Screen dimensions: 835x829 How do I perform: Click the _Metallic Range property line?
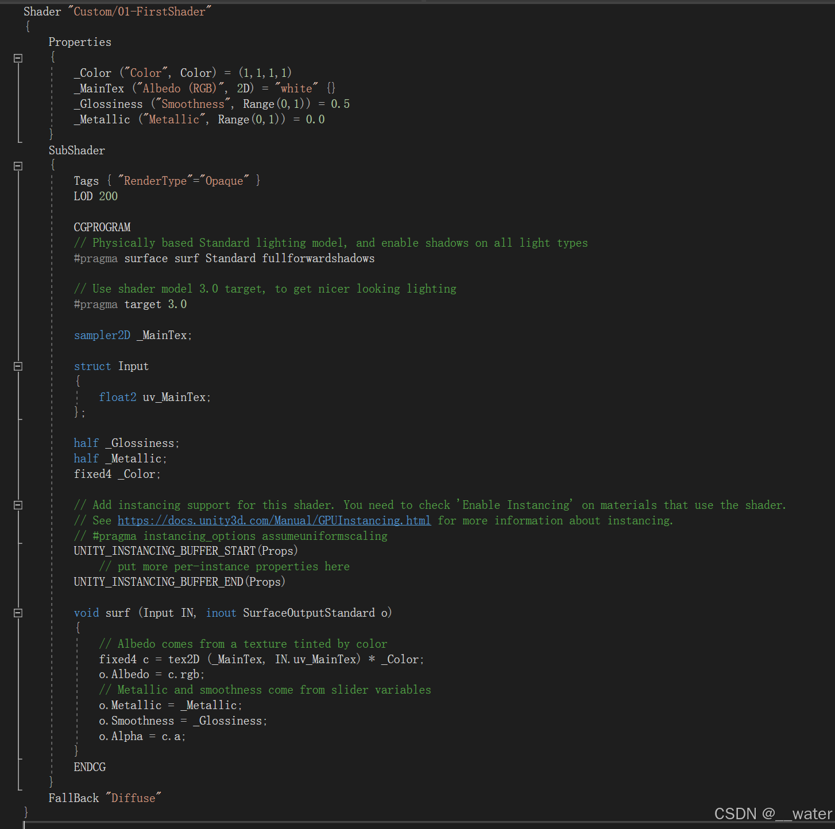tap(199, 119)
